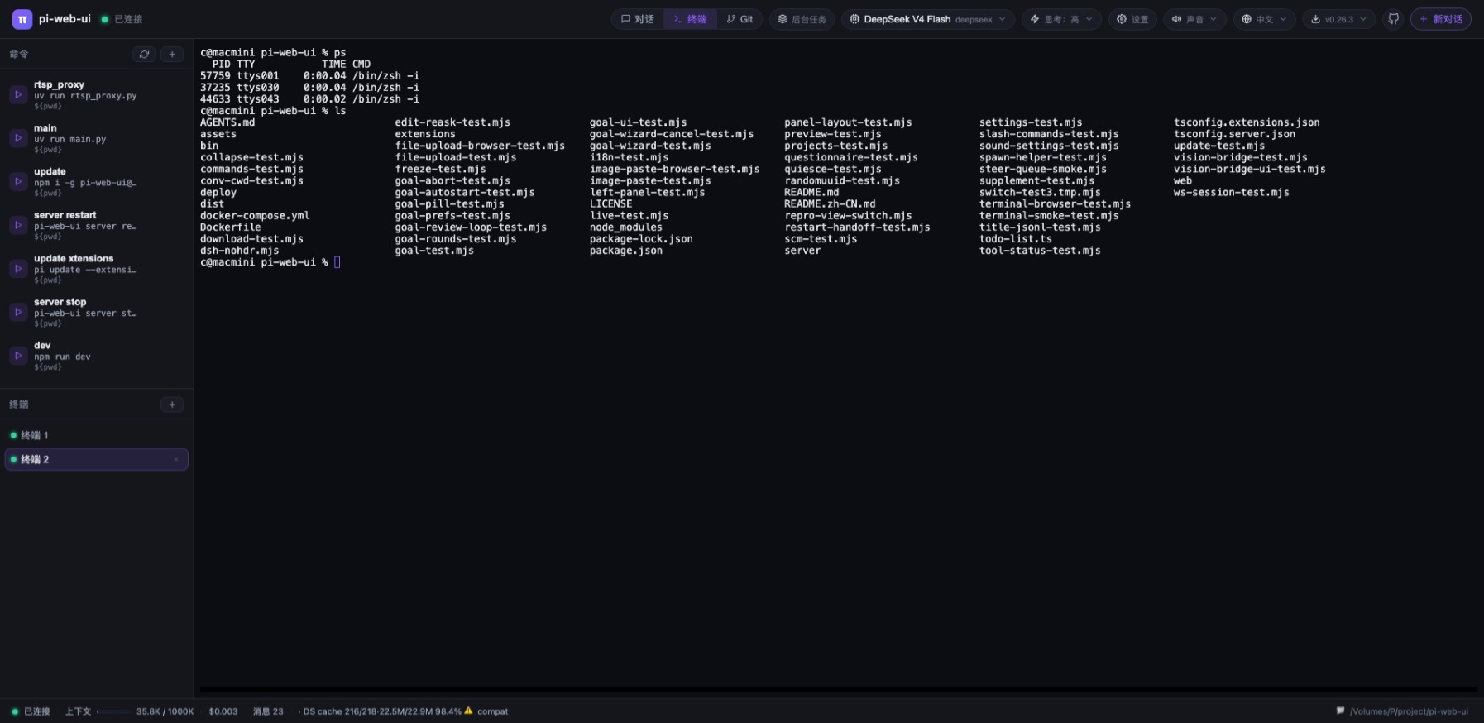Click the 已连接 status in bottom bar
The width and height of the screenshot is (1484, 723).
click(31, 711)
